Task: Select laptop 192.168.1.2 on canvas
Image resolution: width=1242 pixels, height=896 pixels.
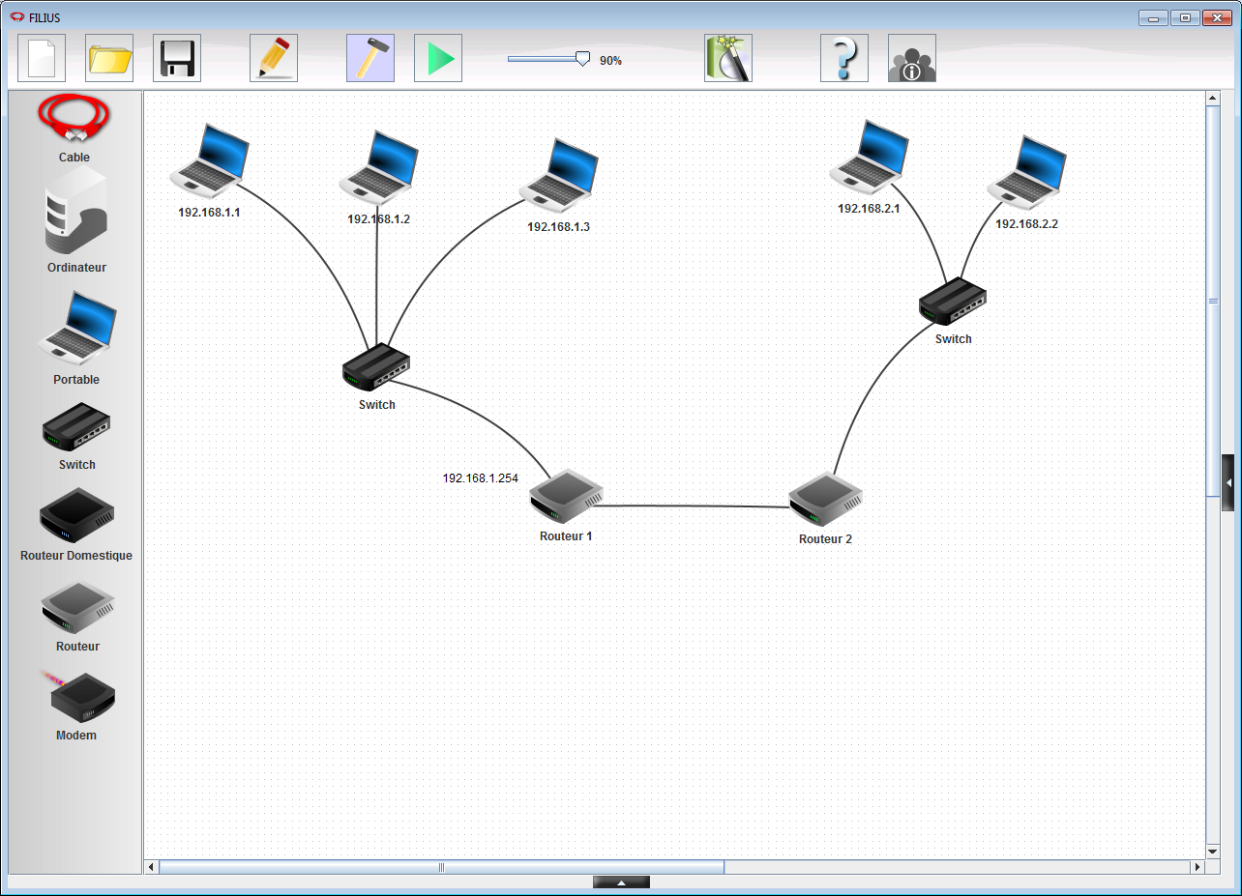Action: [x=378, y=168]
